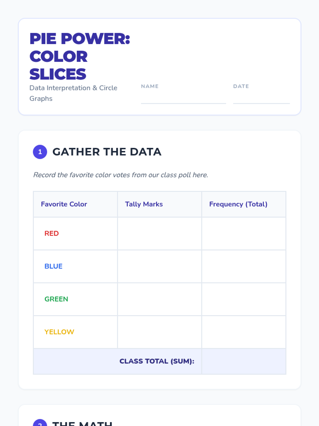Click the Tally Marks column header
Screen dimensions: 319x426
point(144,204)
